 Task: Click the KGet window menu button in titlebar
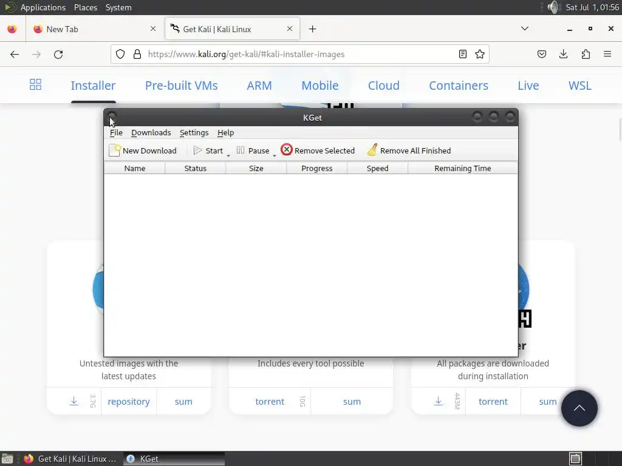click(112, 116)
